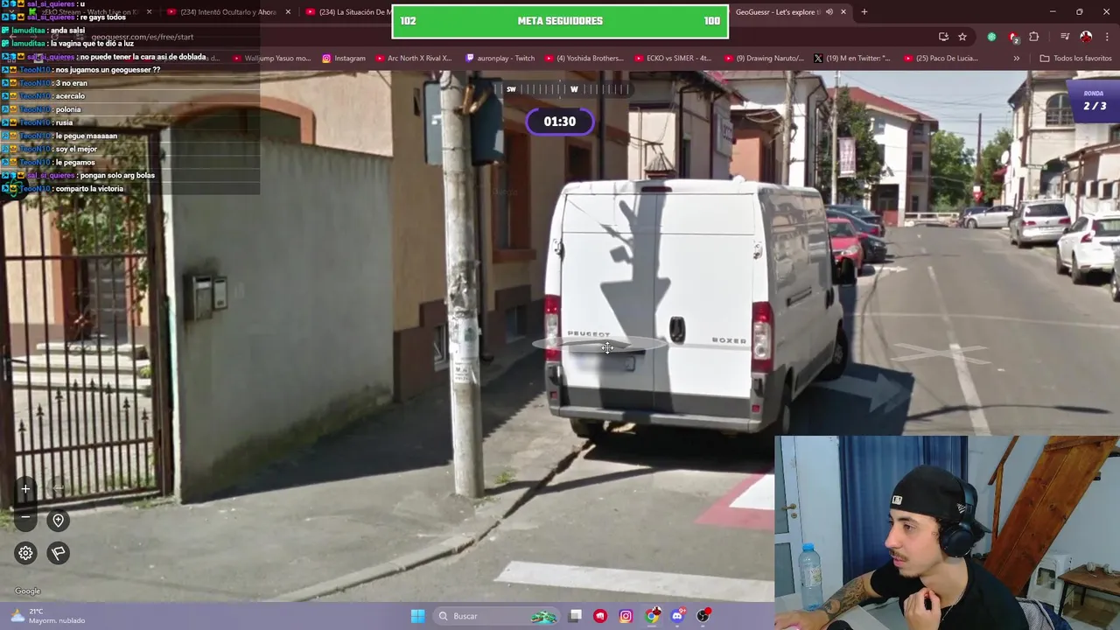This screenshot has height=630, width=1120.
Task: Close the GeoGuessr tab
Action: pyautogui.click(x=843, y=12)
